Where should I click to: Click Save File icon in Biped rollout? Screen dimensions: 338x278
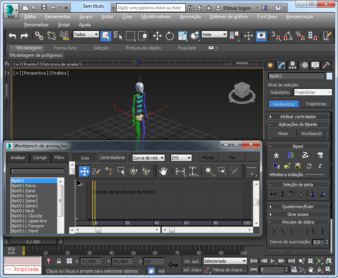pos(298,166)
